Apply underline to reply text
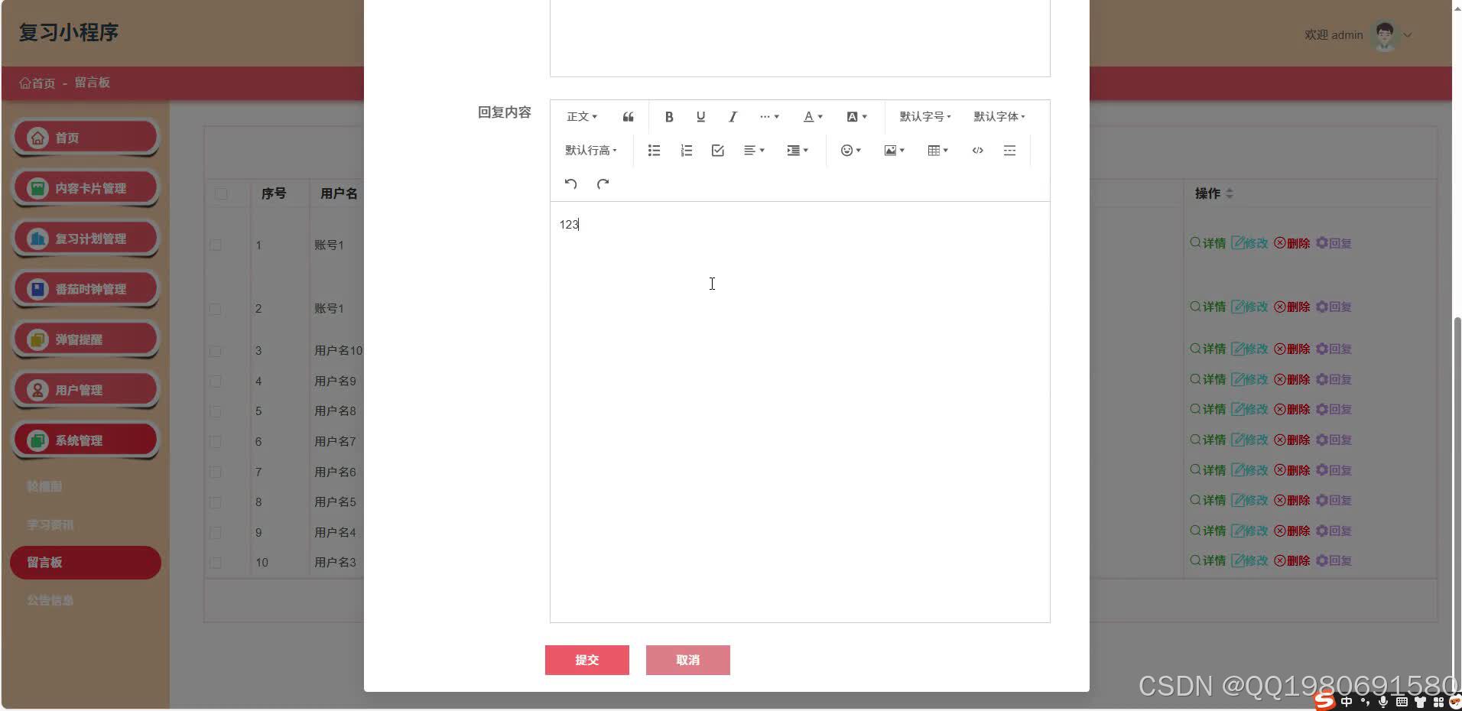Viewport: 1462px width, 711px height. point(700,116)
